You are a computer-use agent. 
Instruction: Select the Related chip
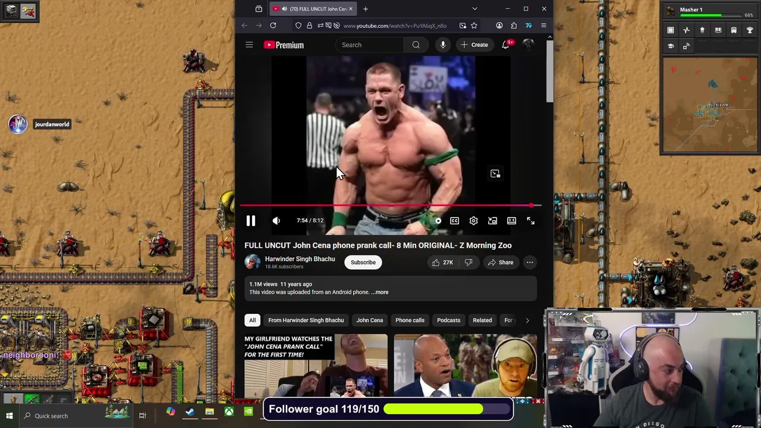click(x=482, y=320)
